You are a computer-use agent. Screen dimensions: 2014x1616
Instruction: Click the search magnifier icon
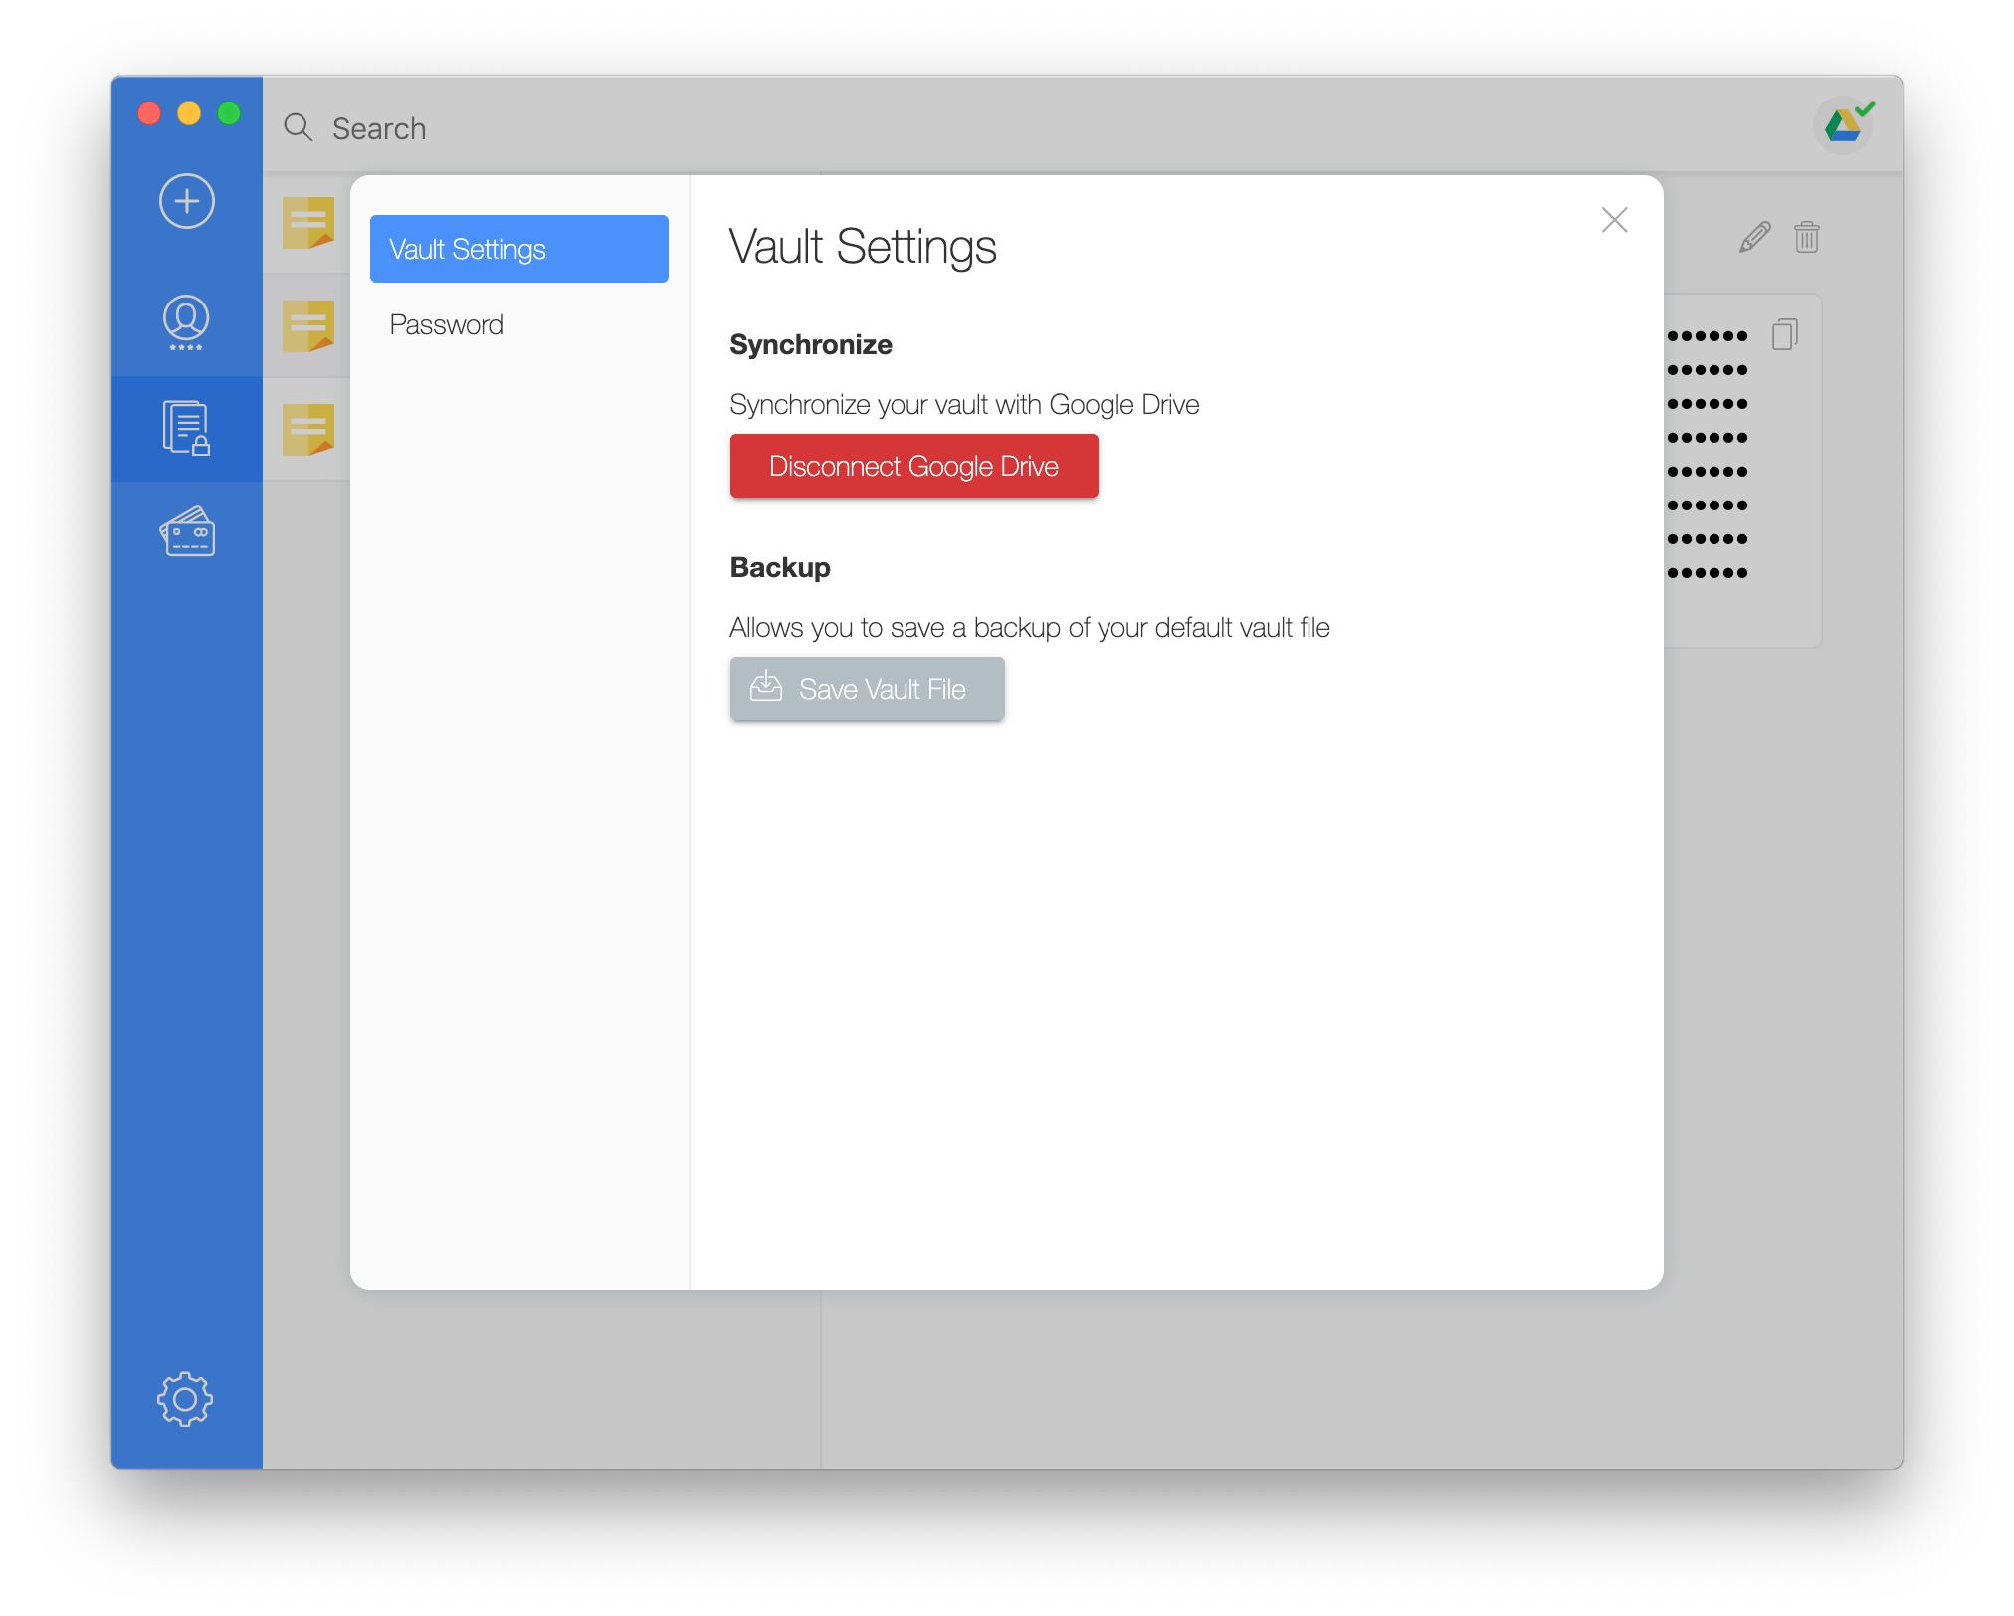coord(298,127)
